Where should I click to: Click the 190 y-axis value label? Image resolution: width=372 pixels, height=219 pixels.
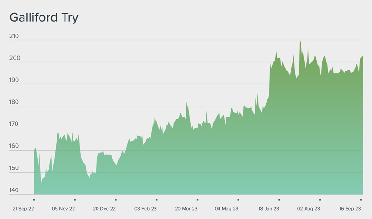click(15, 80)
